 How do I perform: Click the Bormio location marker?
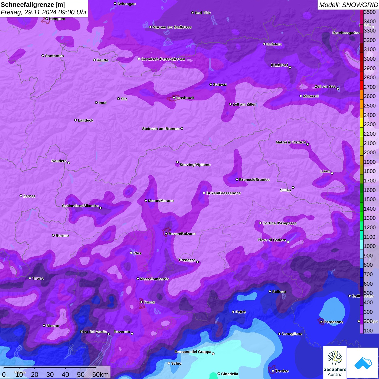click(x=53, y=235)
